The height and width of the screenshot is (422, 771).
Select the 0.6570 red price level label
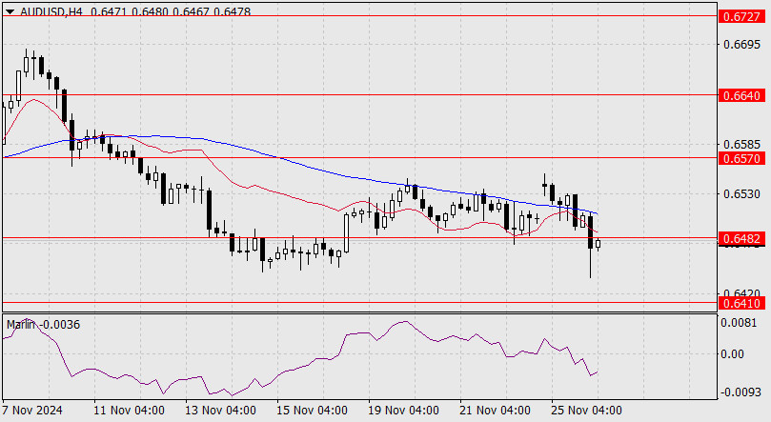(x=742, y=158)
